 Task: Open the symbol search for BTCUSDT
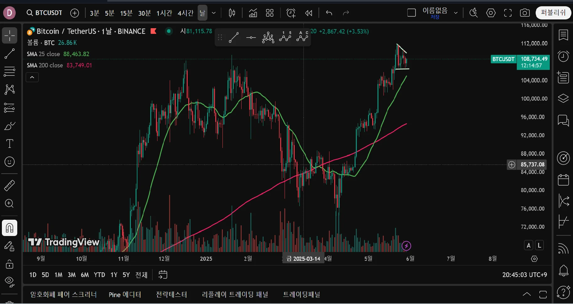[x=44, y=13]
